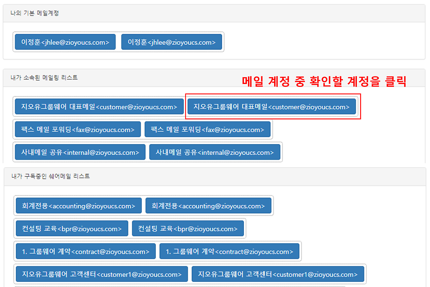Screen dimensions: 430x287
Task: Select the left 지오유그룹웨어 대표메일 customer@ button
Action: coord(99,107)
